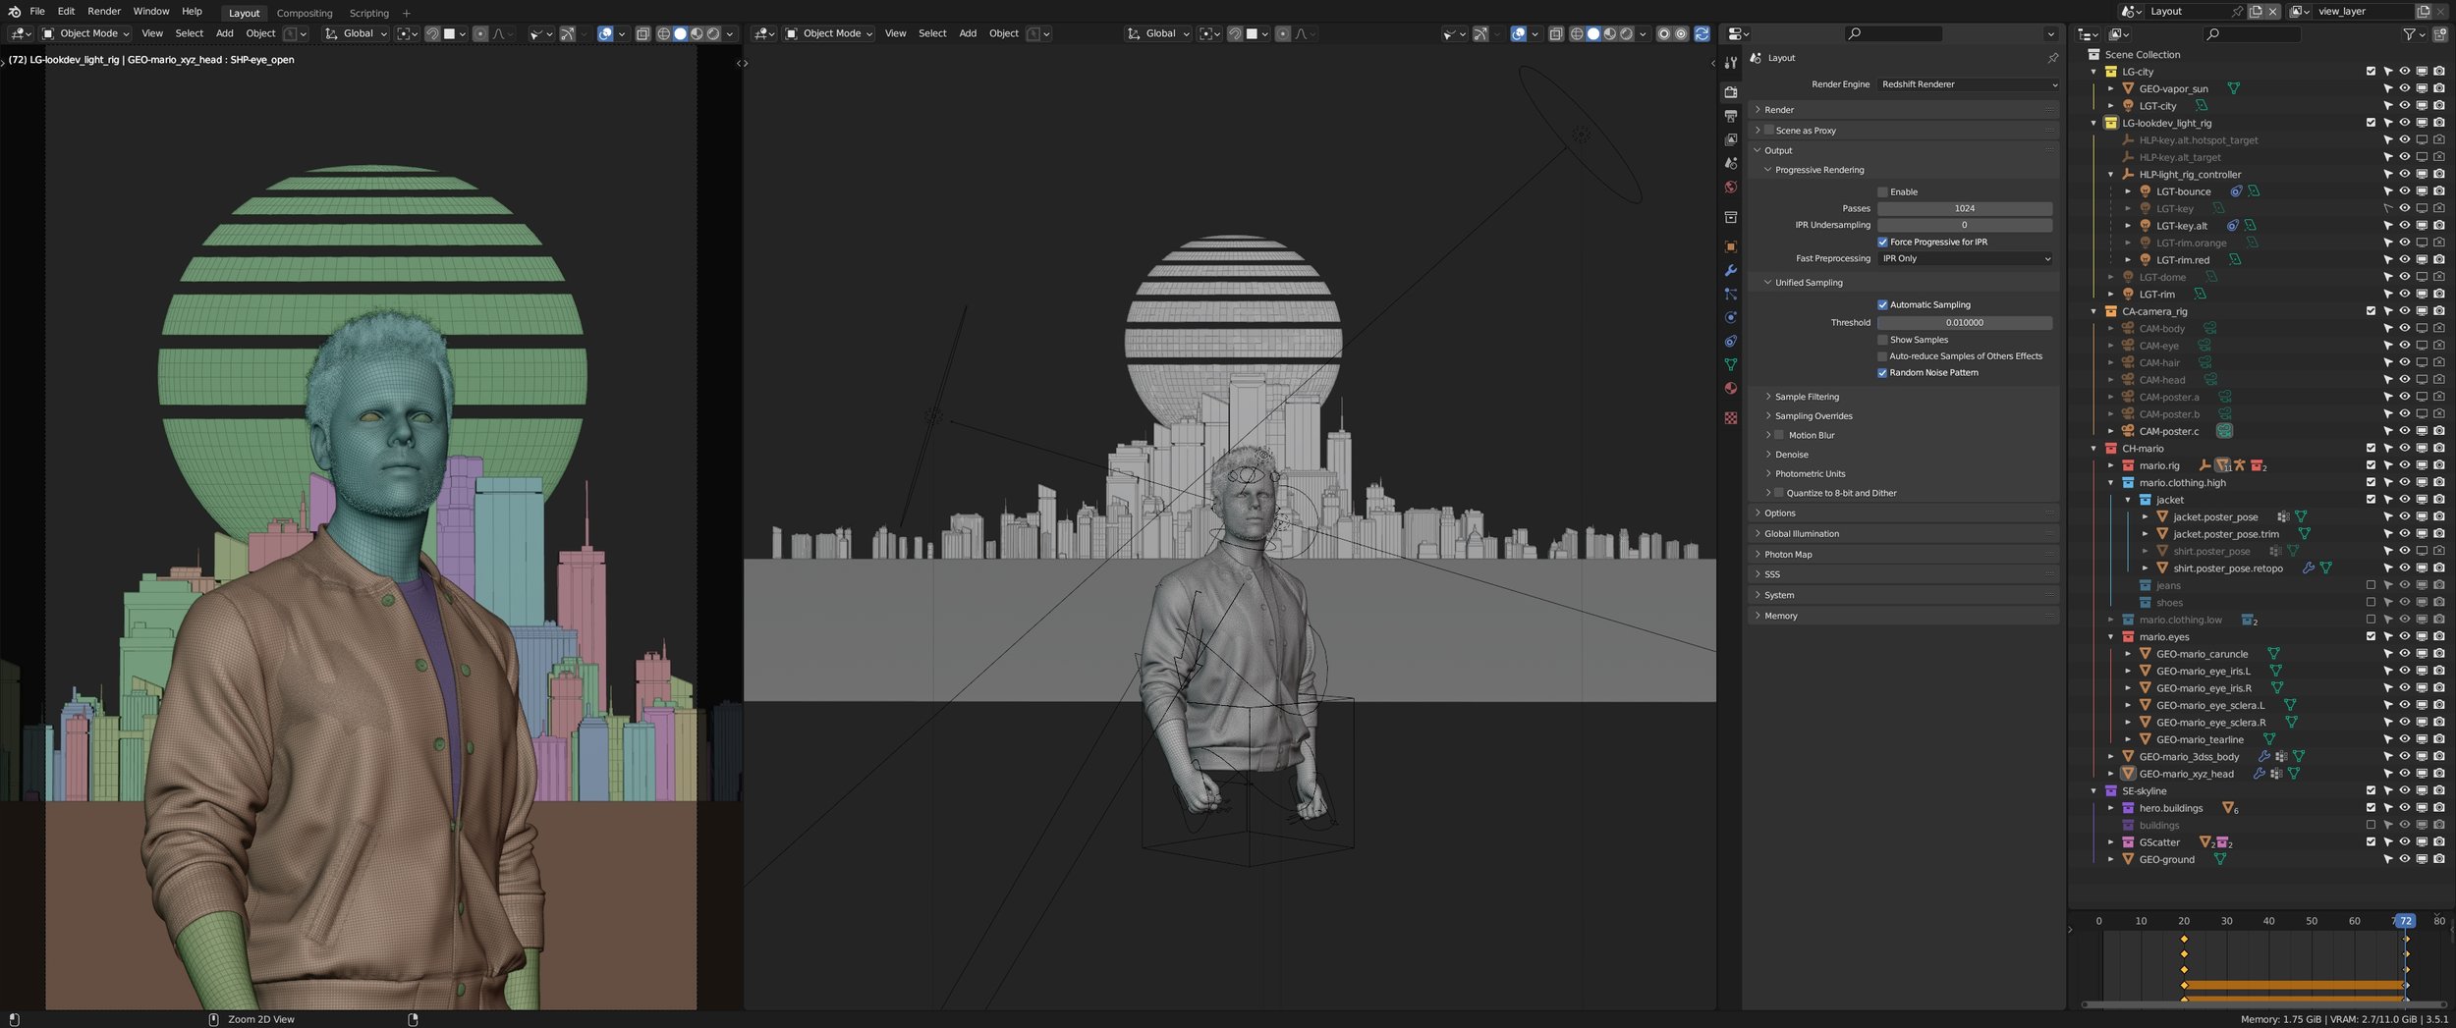Image resolution: width=2456 pixels, height=1028 pixels.
Task: Check Auto-reduce Samples of Others Effects
Action: 1882,356
